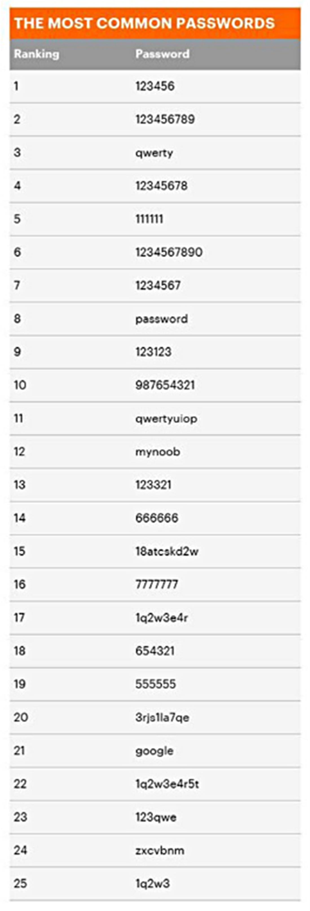
Task: Select the '111111' password cell
Action: 149,219
